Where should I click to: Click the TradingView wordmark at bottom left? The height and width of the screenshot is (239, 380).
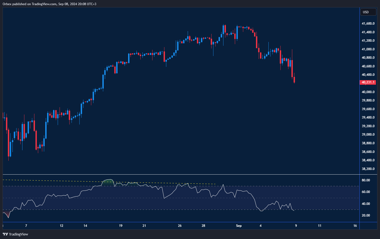click(18, 234)
